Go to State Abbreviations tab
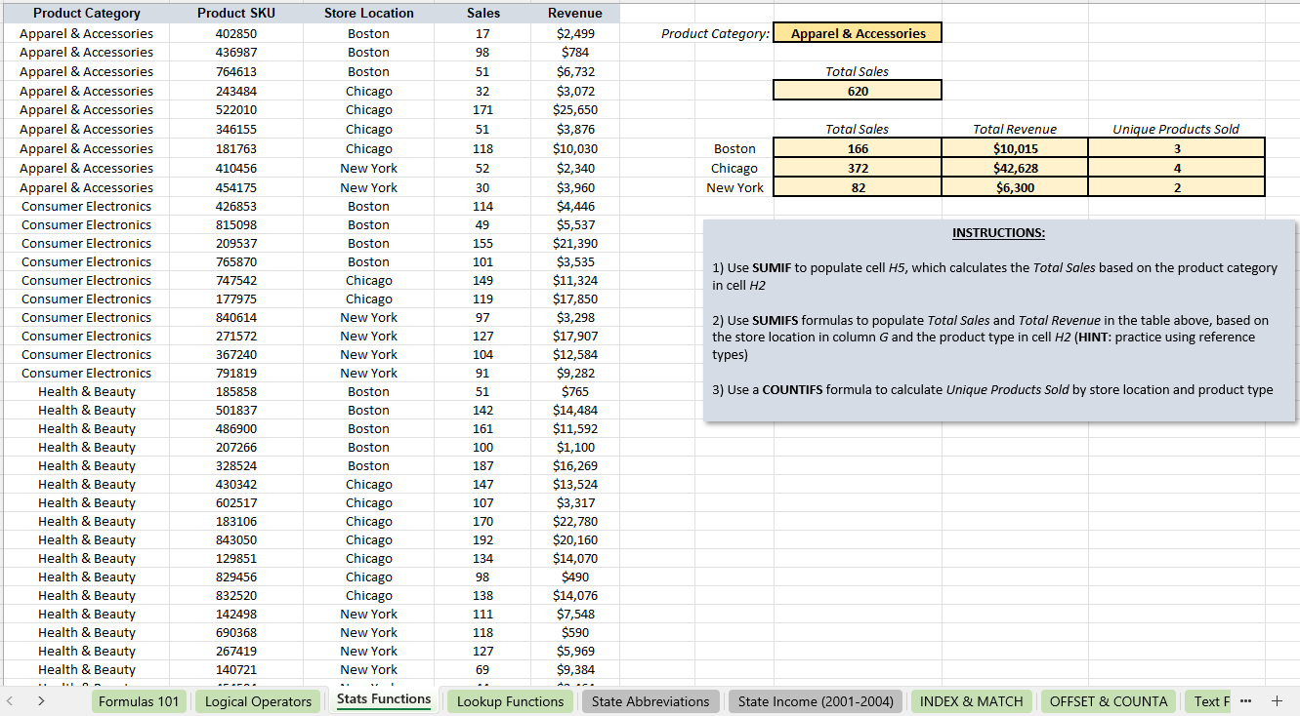 650,701
